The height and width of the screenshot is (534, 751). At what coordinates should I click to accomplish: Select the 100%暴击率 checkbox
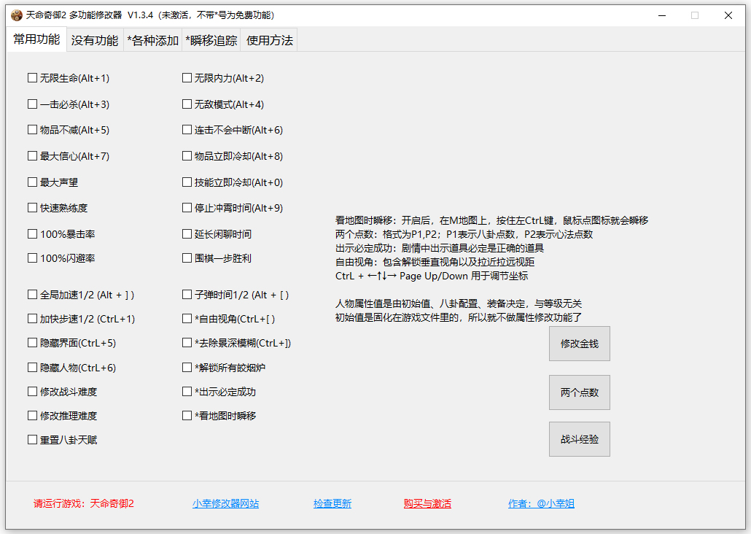33,234
